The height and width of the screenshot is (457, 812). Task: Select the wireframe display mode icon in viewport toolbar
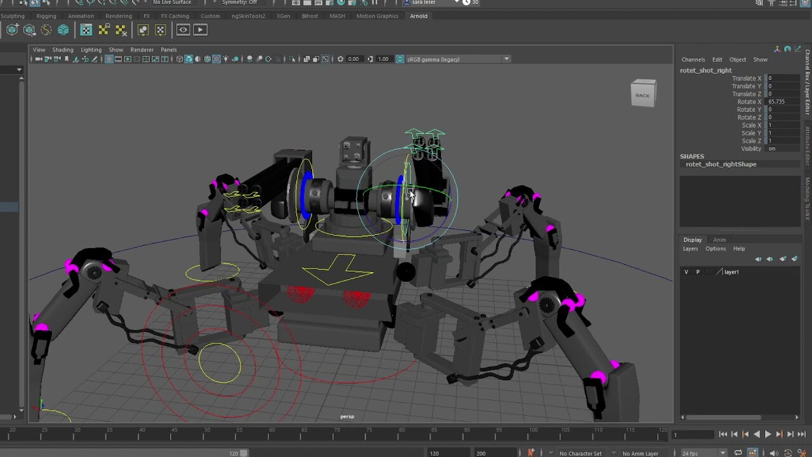180,58
